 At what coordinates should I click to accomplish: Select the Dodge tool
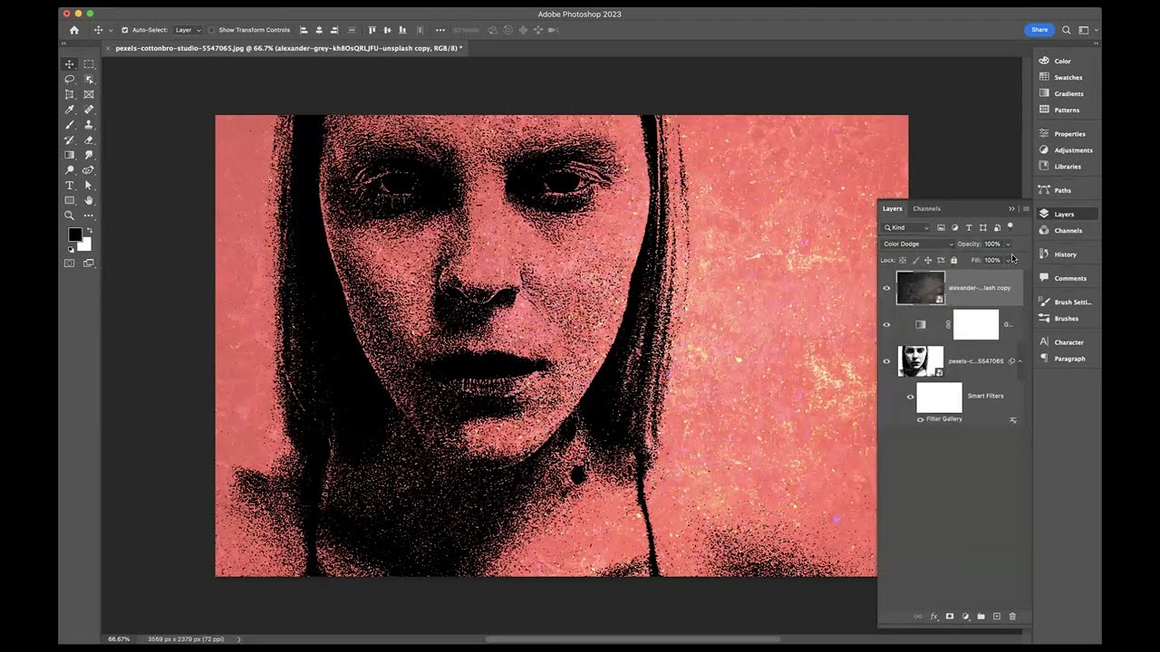[69, 170]
